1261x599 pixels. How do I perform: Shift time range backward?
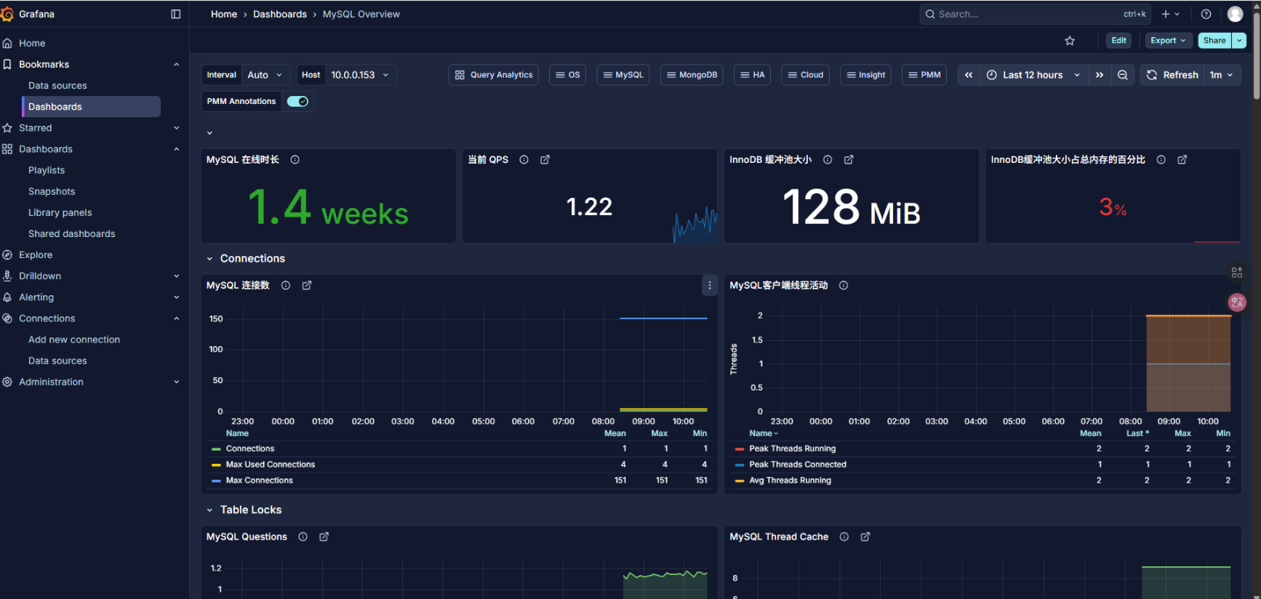(969, 75)
